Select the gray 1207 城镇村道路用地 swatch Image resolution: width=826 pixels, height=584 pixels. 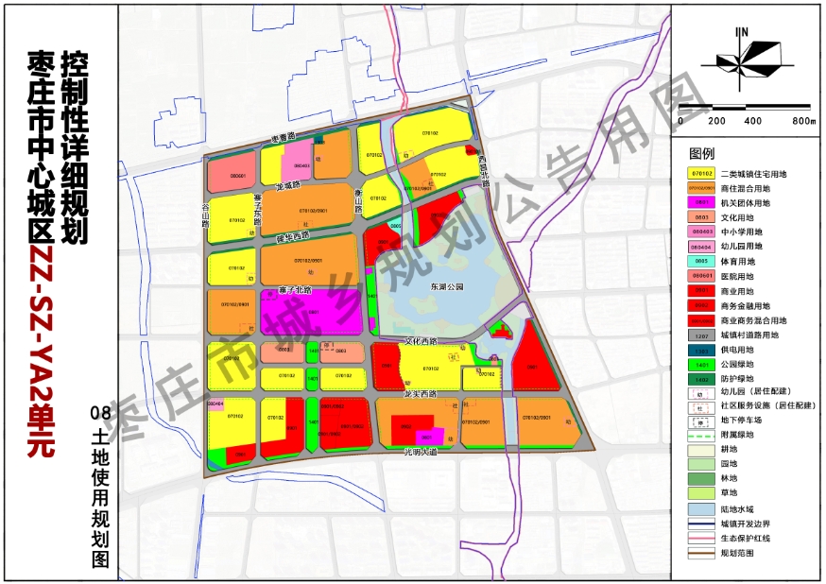[x=700, y=334]
